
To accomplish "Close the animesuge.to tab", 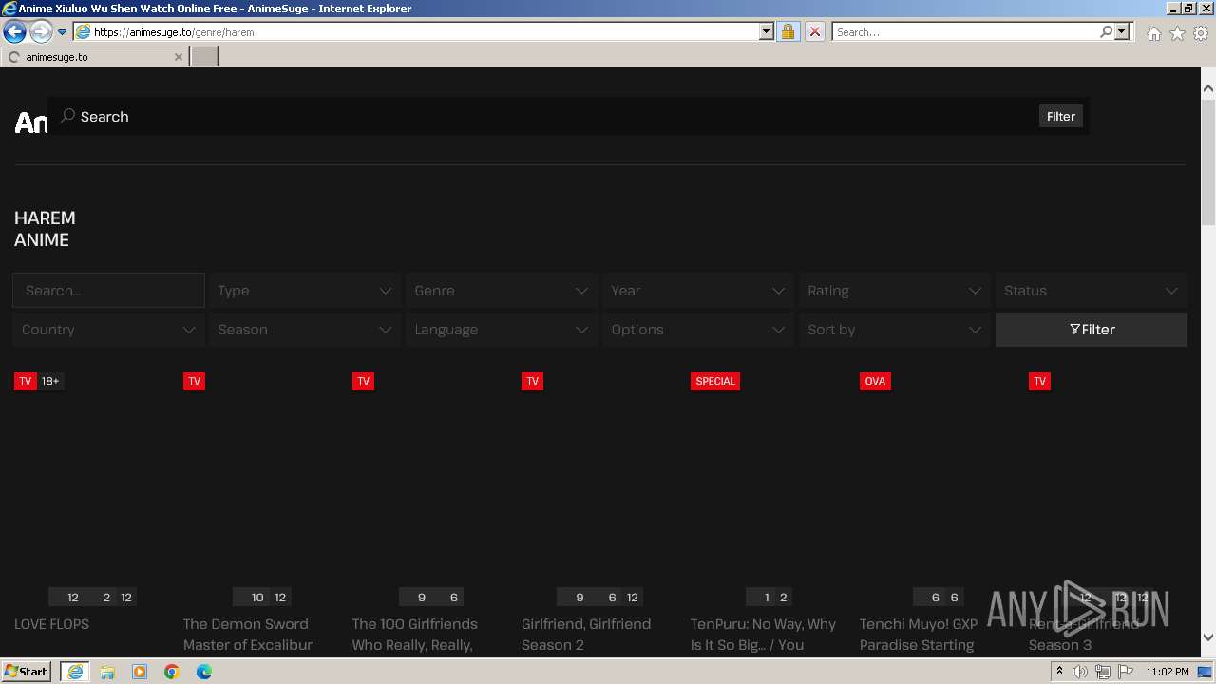I will (178, 57).
